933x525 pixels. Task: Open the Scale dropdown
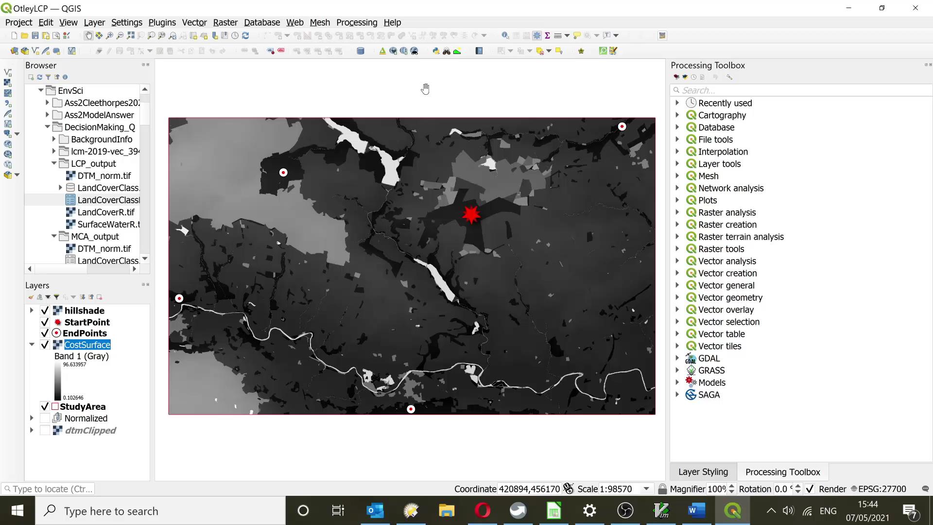pos(646,489)
